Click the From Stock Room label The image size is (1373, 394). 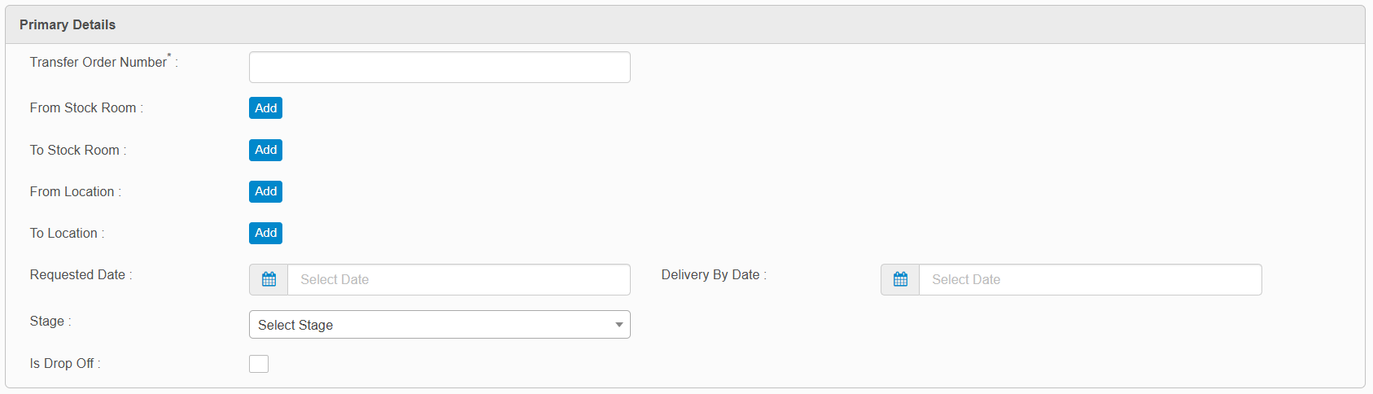point(83,108)
